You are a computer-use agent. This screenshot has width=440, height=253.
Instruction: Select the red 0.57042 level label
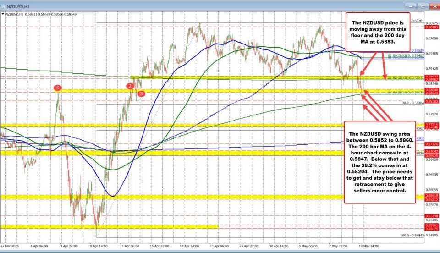pos(432,151)
